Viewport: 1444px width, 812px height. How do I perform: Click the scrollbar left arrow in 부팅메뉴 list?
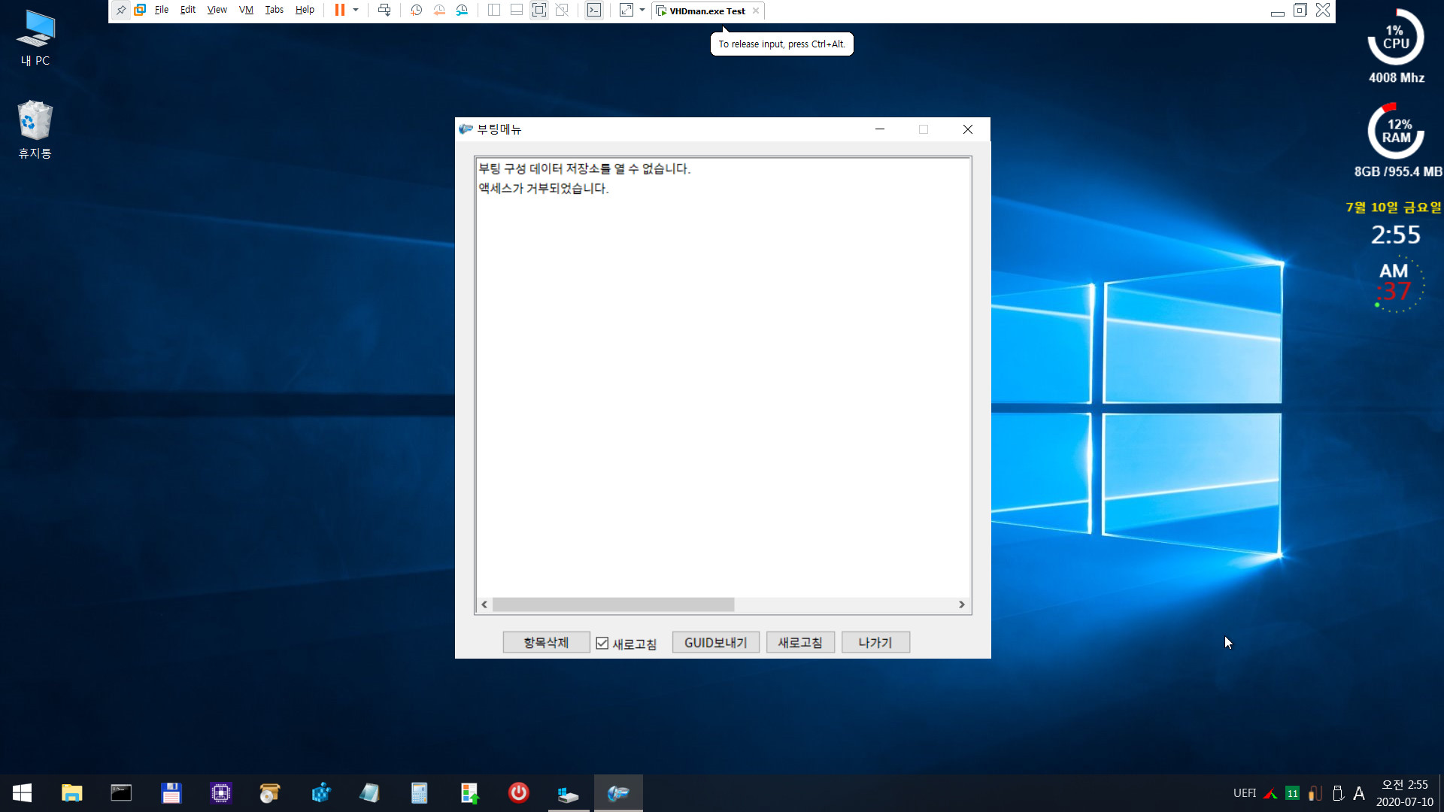pyautogui.click(x=484, y=604)
